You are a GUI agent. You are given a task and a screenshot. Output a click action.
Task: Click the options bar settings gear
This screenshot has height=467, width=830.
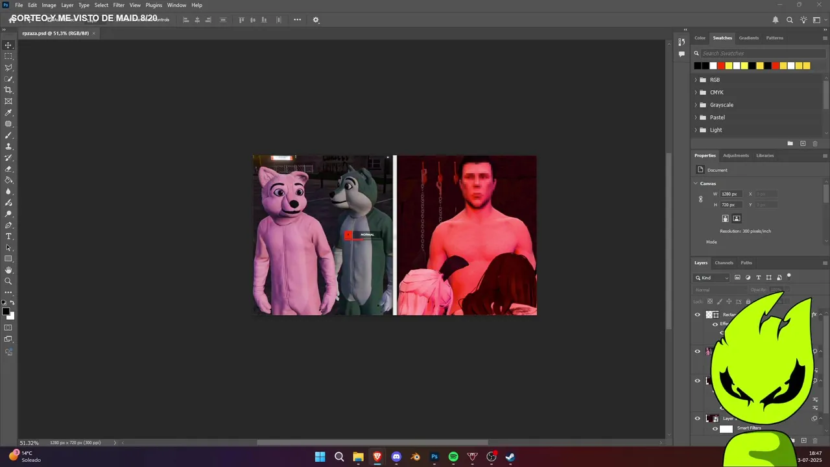[x=316, y=20]
